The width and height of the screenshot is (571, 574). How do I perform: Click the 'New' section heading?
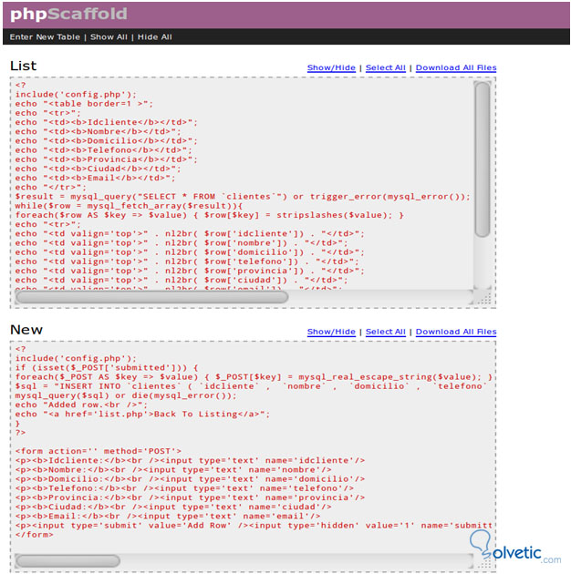[26, 330]
